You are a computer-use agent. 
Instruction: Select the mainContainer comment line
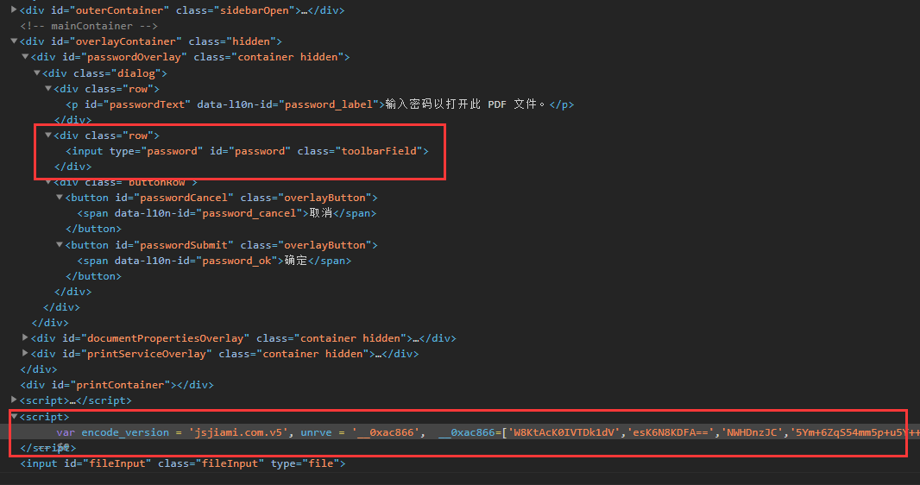click(x=89, y=26)
